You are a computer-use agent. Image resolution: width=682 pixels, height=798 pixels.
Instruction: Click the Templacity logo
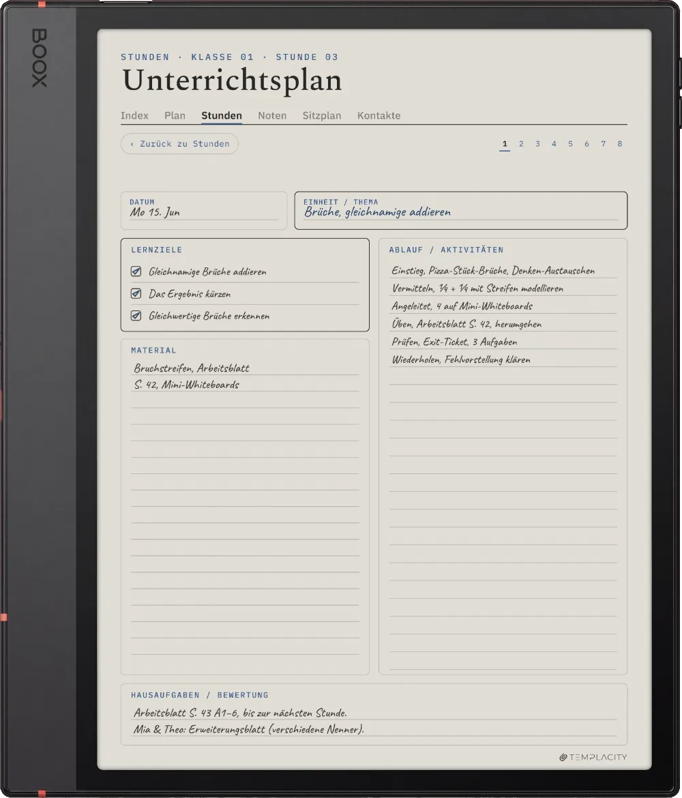coord(593,757)
